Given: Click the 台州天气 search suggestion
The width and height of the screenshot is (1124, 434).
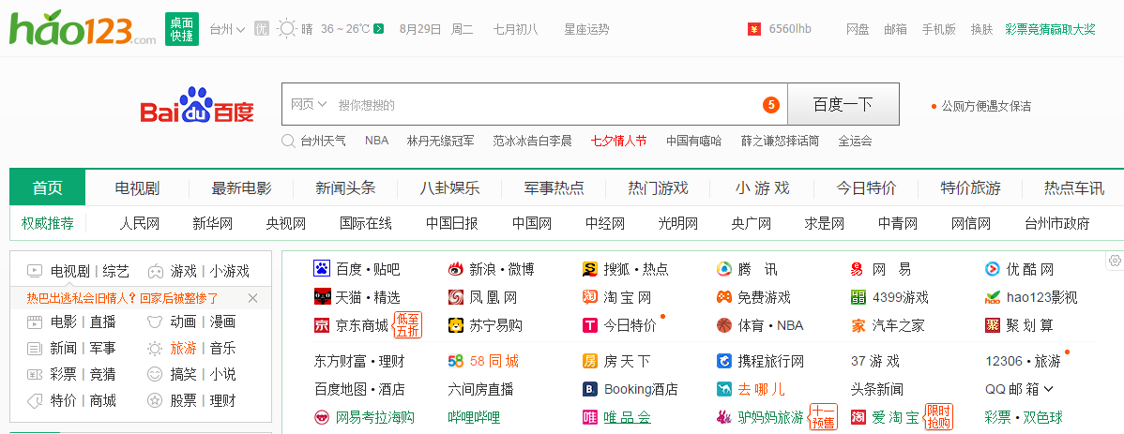Looking at the screenshot, I should pyautogui.click(x=323, y=141).
